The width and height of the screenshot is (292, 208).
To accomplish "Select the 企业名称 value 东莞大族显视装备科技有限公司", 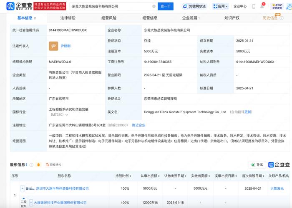I will coord(167,30).
